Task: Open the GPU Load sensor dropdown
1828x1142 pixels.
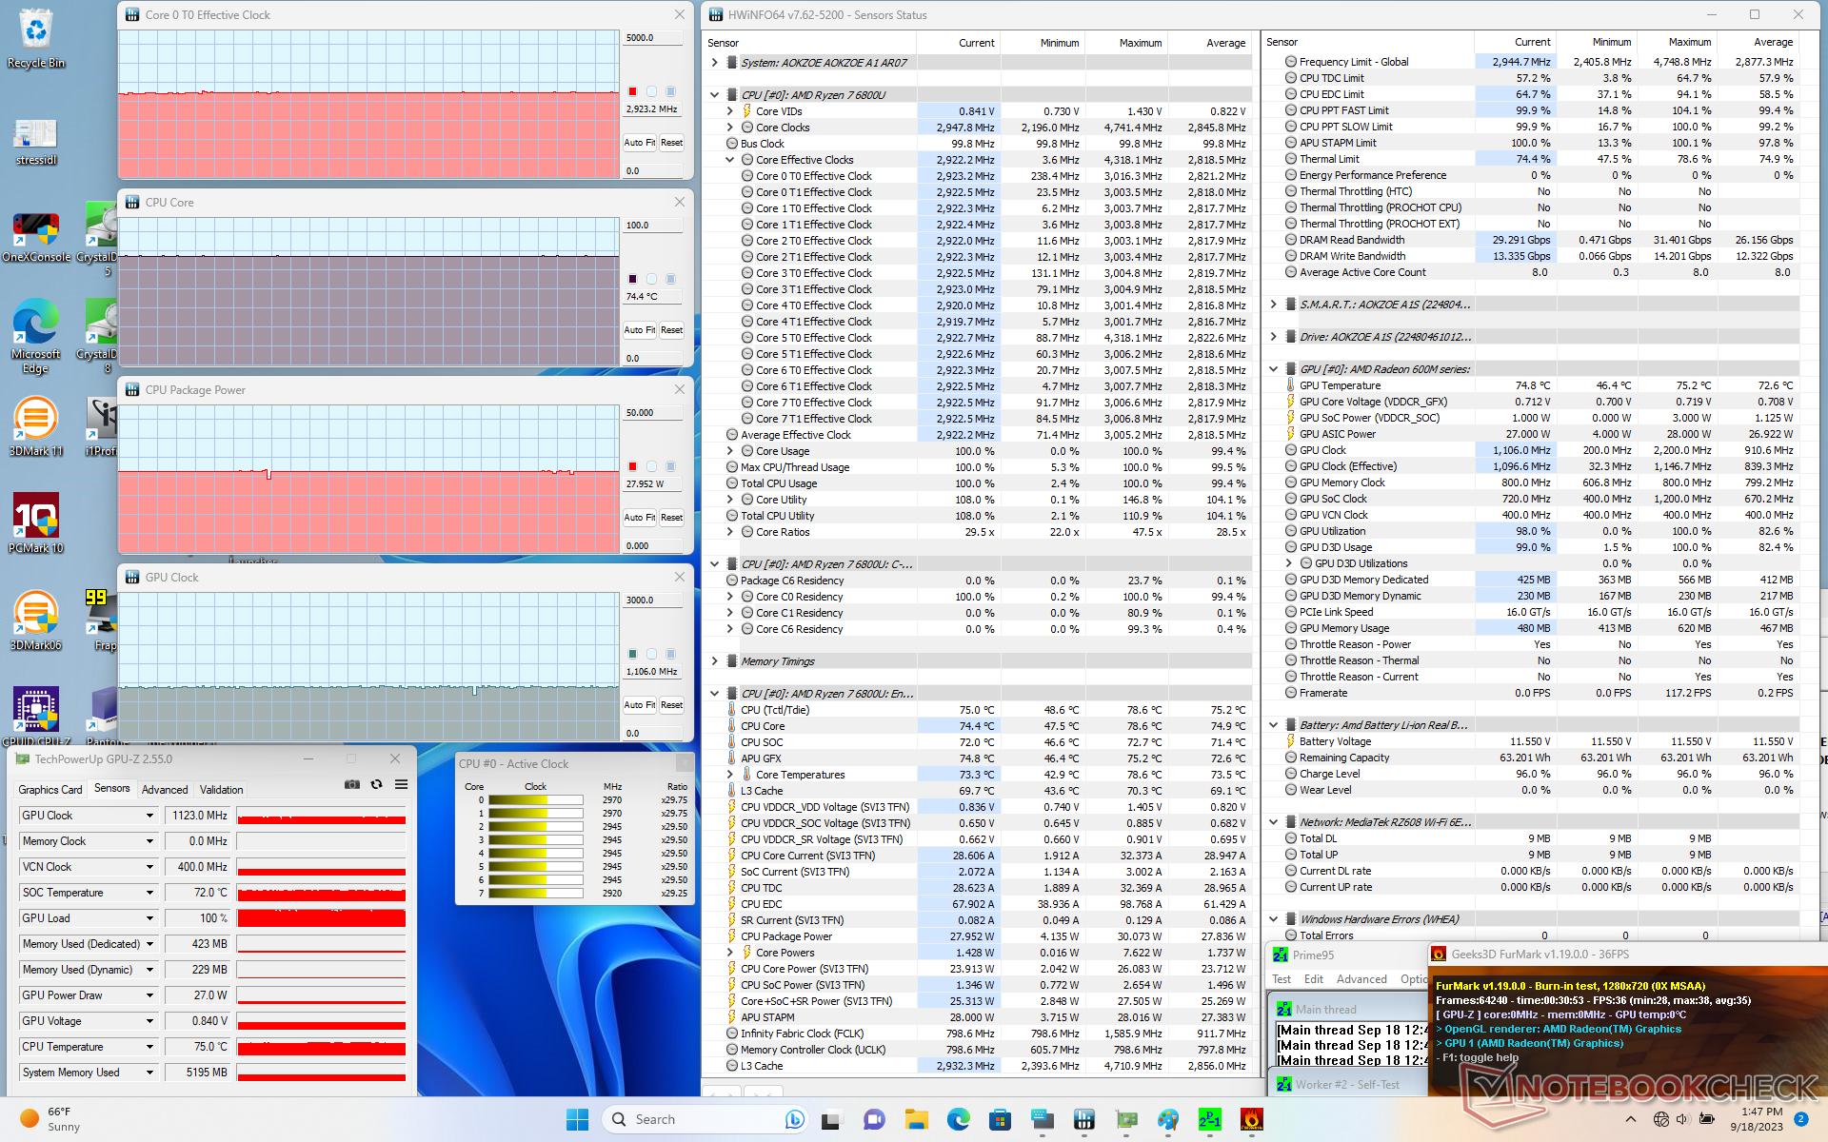Action: point(149,918)
